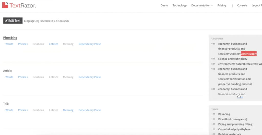Click the 0.88 category score
The image size is (262, 135).
[213, 44]
